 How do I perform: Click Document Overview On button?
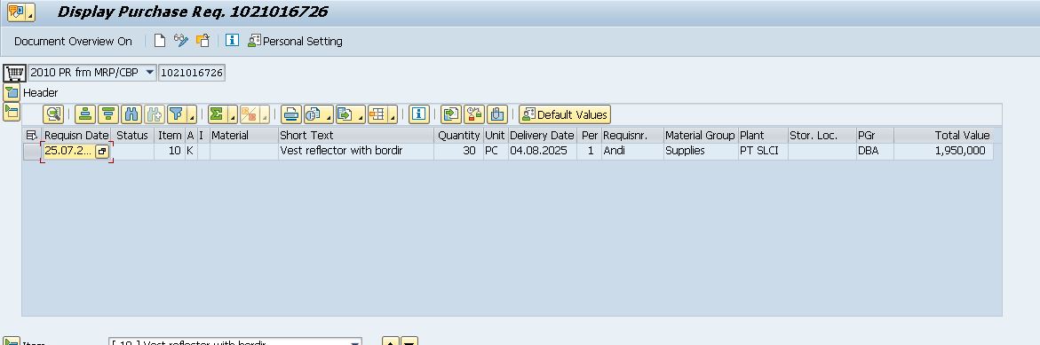pyautogui.click(x=73, y=41)
